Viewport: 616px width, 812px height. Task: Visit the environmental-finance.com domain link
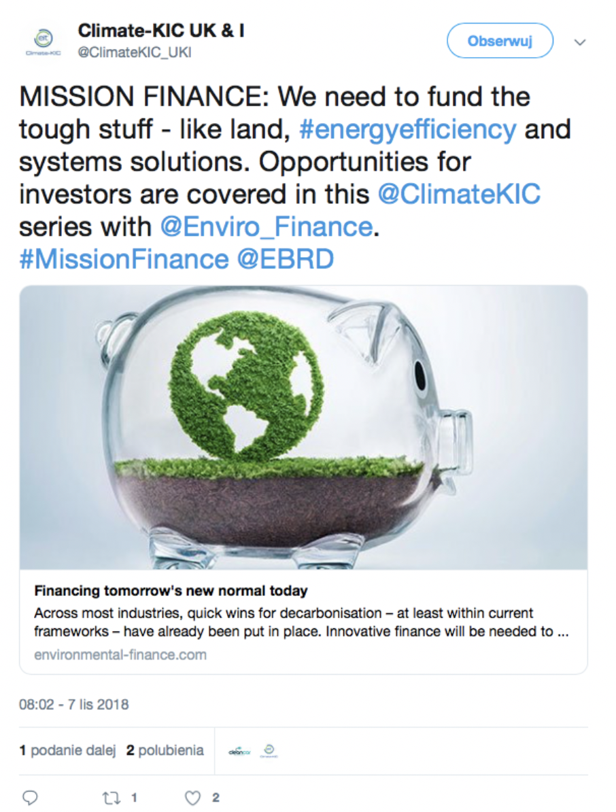tap(120, 655)
